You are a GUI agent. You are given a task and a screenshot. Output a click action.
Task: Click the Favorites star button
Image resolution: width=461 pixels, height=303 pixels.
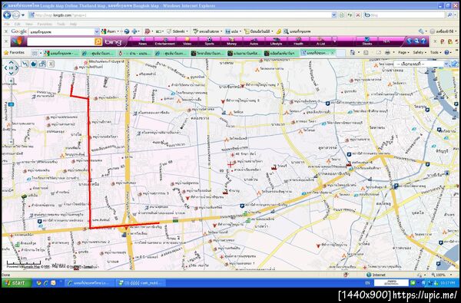tap(14, 53)
